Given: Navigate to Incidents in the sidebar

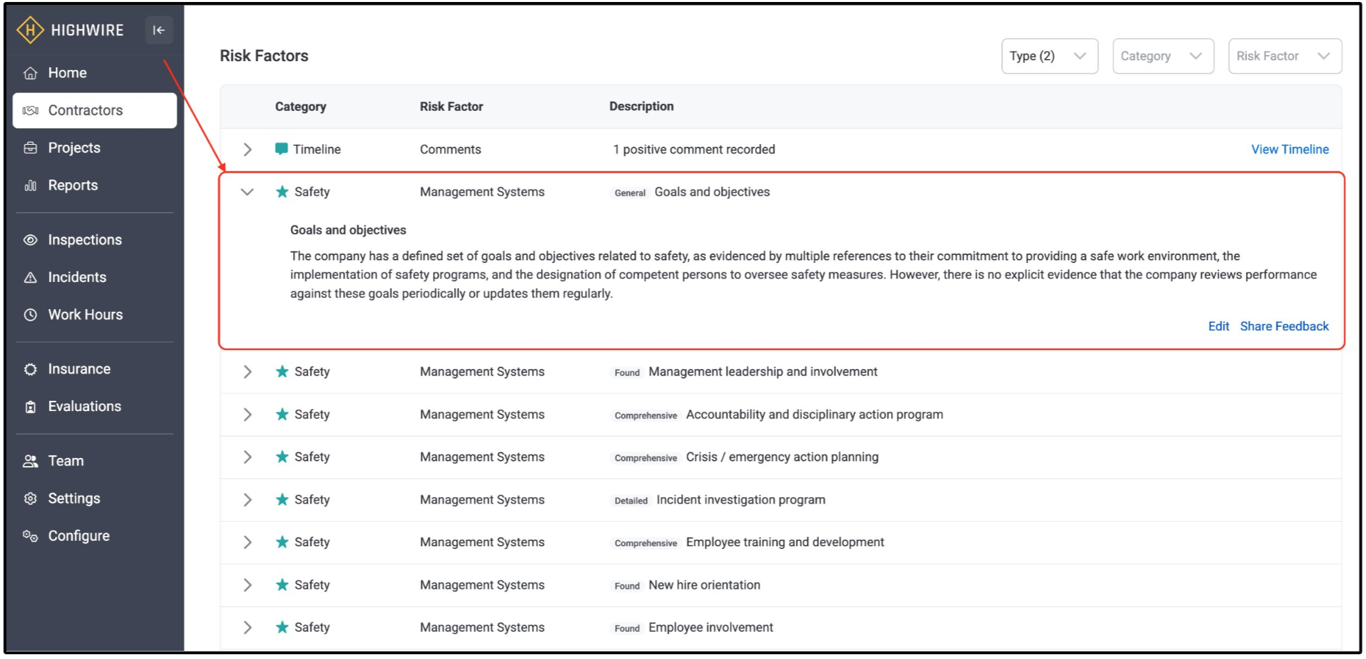Looking at the screenshot, I should [x=94, y=277].
